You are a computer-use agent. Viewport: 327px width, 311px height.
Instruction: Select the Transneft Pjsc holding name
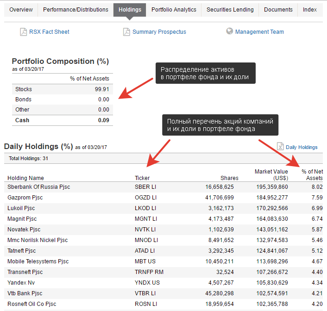tap(25, 272)
